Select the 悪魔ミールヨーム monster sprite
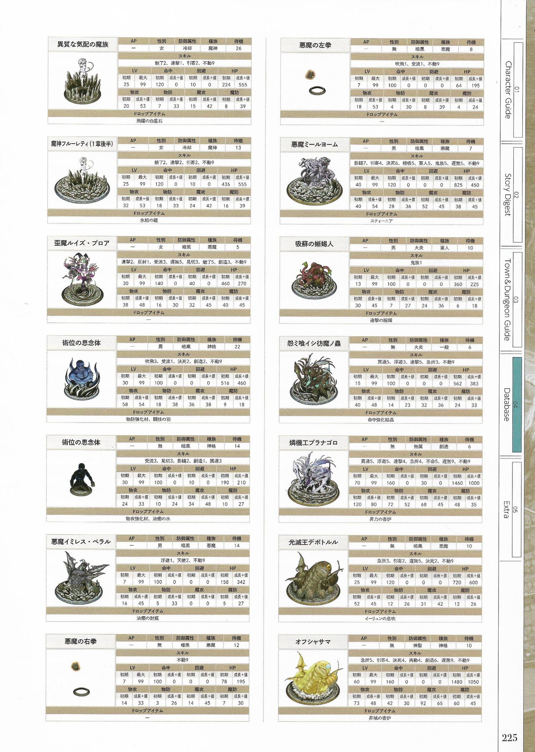 click(x=314, y=181)
